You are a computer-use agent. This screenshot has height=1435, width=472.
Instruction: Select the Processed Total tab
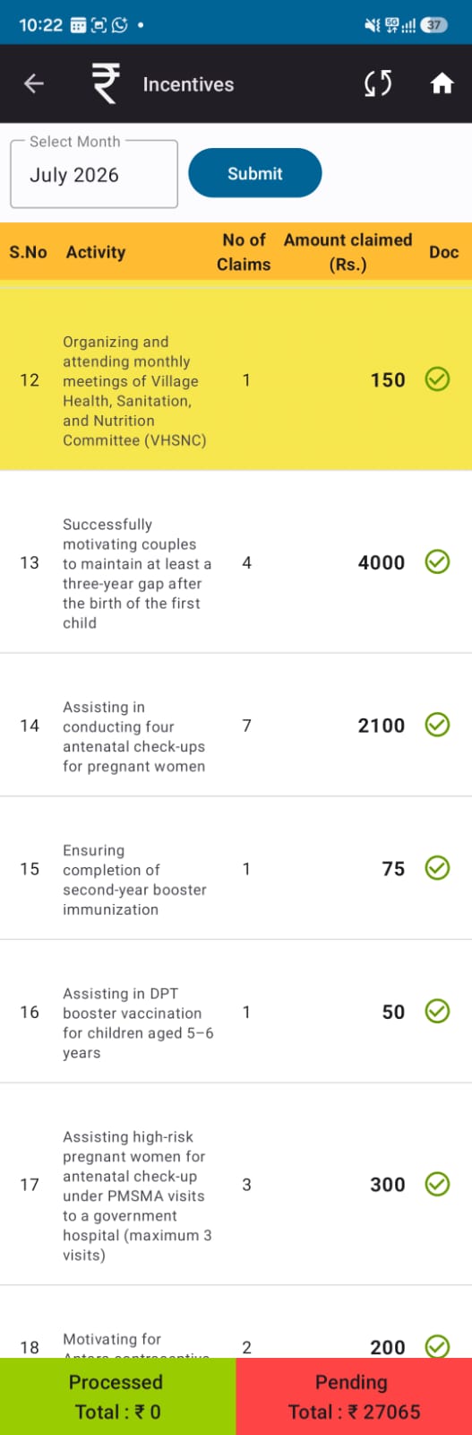coord(117,1396)
